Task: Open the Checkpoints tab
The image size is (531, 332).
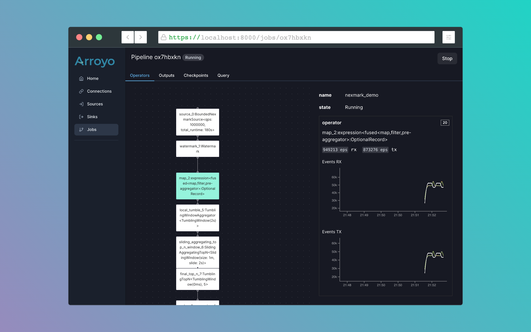Action: [196, 75]
